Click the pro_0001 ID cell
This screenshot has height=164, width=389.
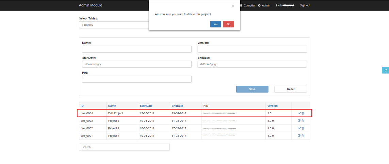point(93,136)
